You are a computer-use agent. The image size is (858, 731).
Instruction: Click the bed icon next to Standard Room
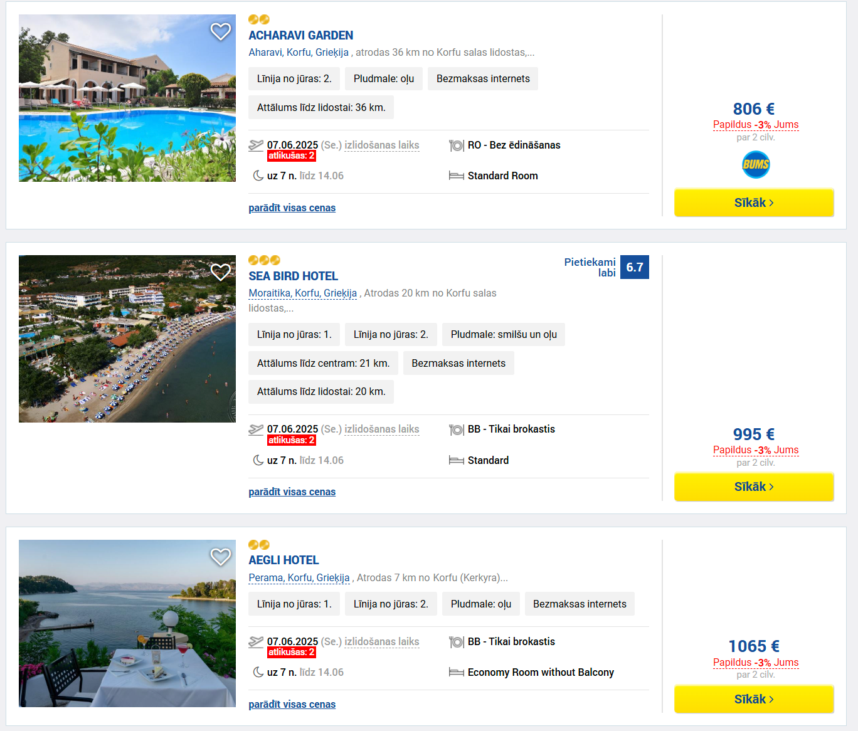[x=457, y=176]
